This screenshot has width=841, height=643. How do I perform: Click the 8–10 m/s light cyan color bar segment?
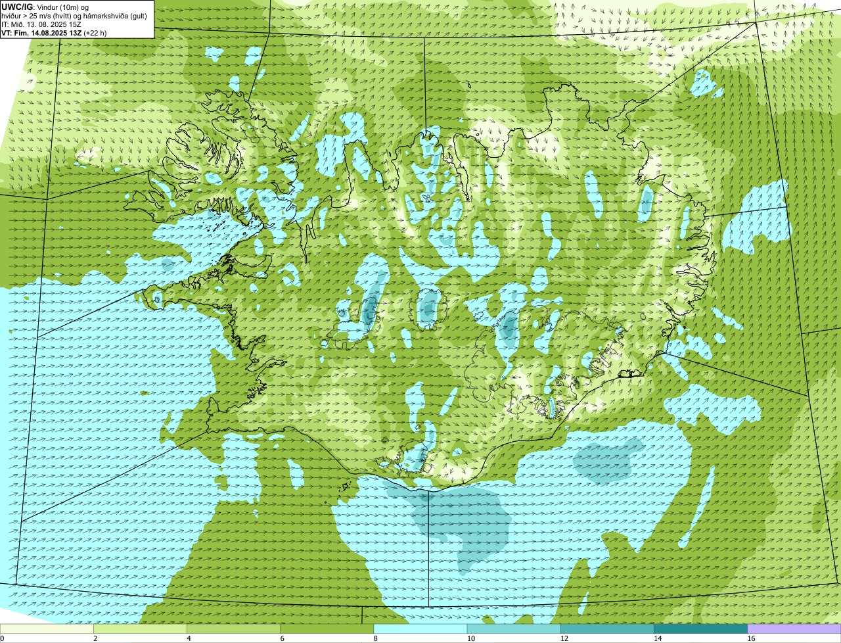(x=420, y=629)
